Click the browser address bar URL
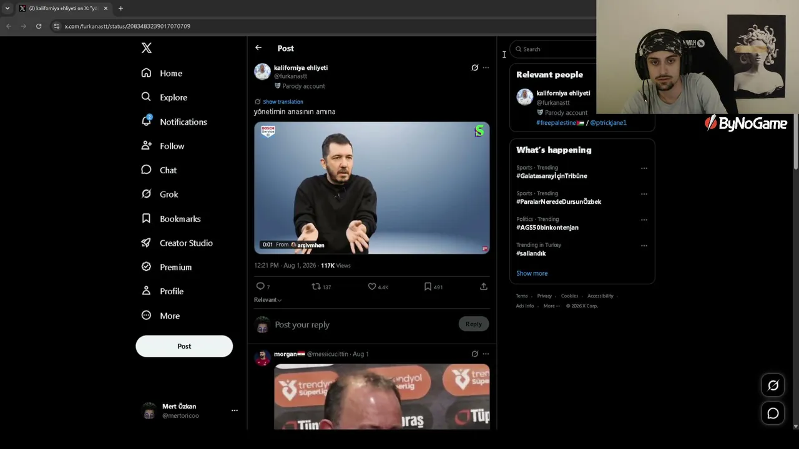The height and width of the screenshot is (449, 799). (x=127, y=26)
